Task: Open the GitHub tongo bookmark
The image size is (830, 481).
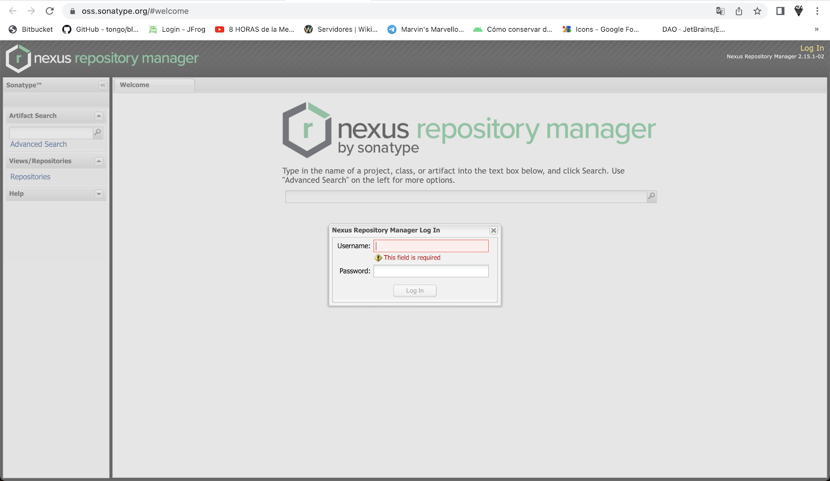Action: (101, 30)
